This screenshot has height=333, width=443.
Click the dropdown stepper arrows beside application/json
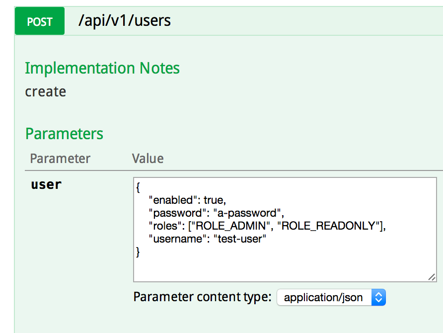click(378, 297)
